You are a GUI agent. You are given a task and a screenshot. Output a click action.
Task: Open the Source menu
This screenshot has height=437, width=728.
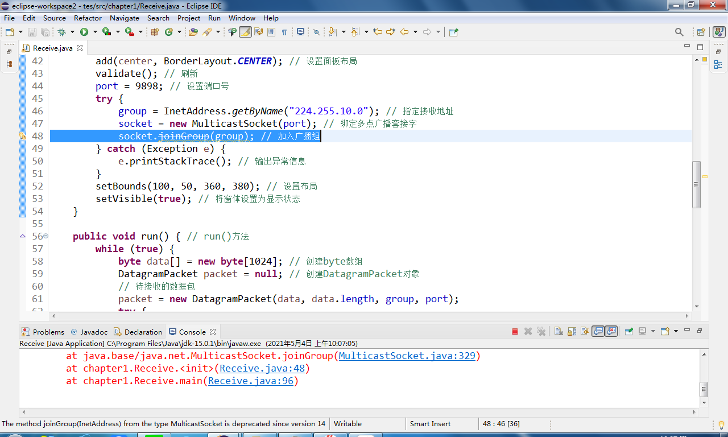click(x=55, y=18)
